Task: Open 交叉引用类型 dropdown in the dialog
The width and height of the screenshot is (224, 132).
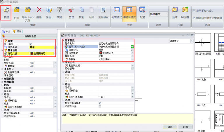Action: (132, 97)
